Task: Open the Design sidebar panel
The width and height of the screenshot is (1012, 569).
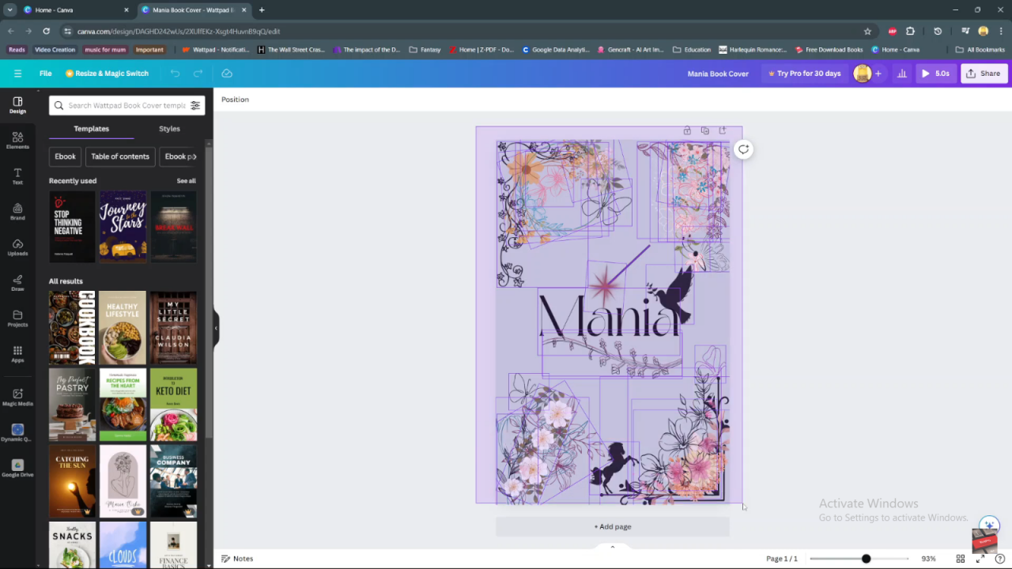Action: (x=17, y=105)
